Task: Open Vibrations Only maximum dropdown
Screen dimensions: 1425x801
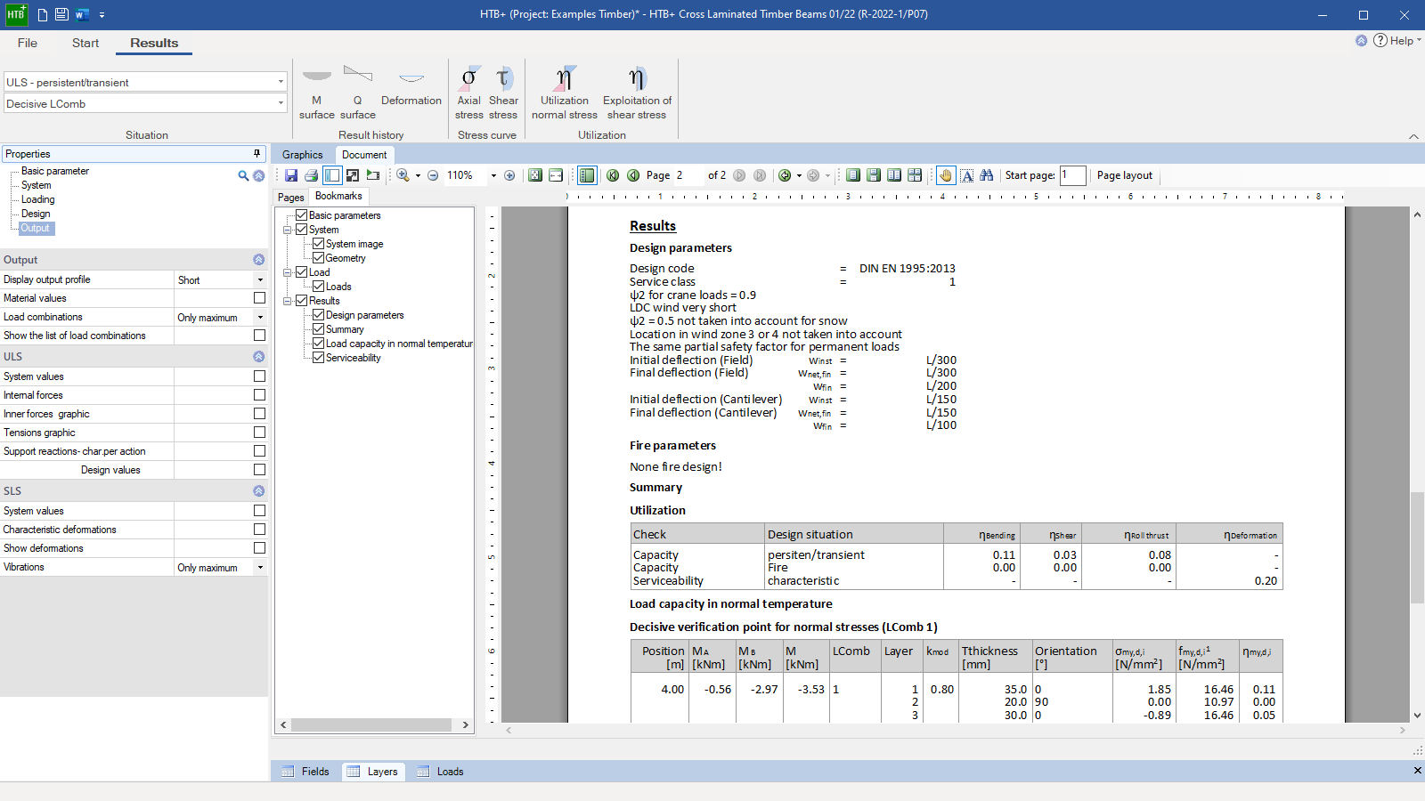Action: click(260, 568)
